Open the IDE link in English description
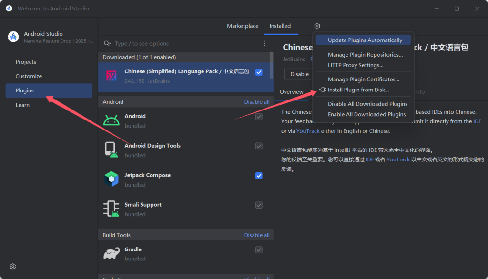Image resolution: width=488 pixels, height=279 pixels. (477, 121)
